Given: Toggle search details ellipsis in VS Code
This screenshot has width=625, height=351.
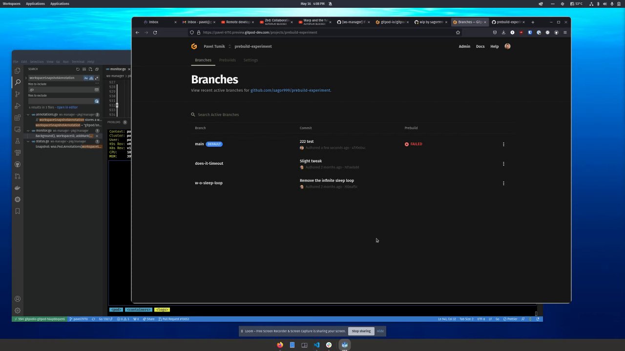Looking at the screenshot, I should tap(97, 83).
